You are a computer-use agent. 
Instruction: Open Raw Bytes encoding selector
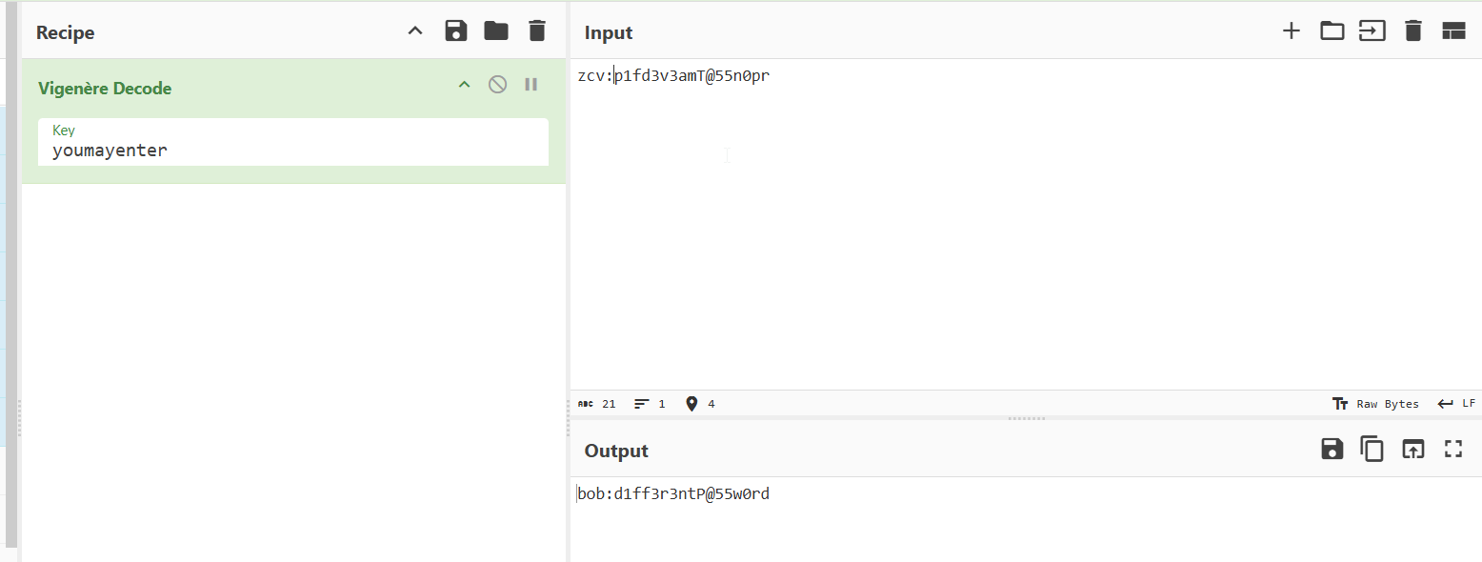tap(1376, 404)
